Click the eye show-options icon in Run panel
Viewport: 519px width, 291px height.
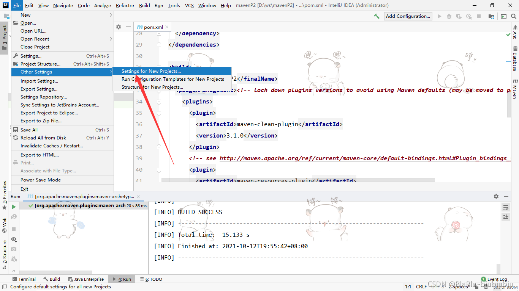pyautogui.click(x=14, y=239)
